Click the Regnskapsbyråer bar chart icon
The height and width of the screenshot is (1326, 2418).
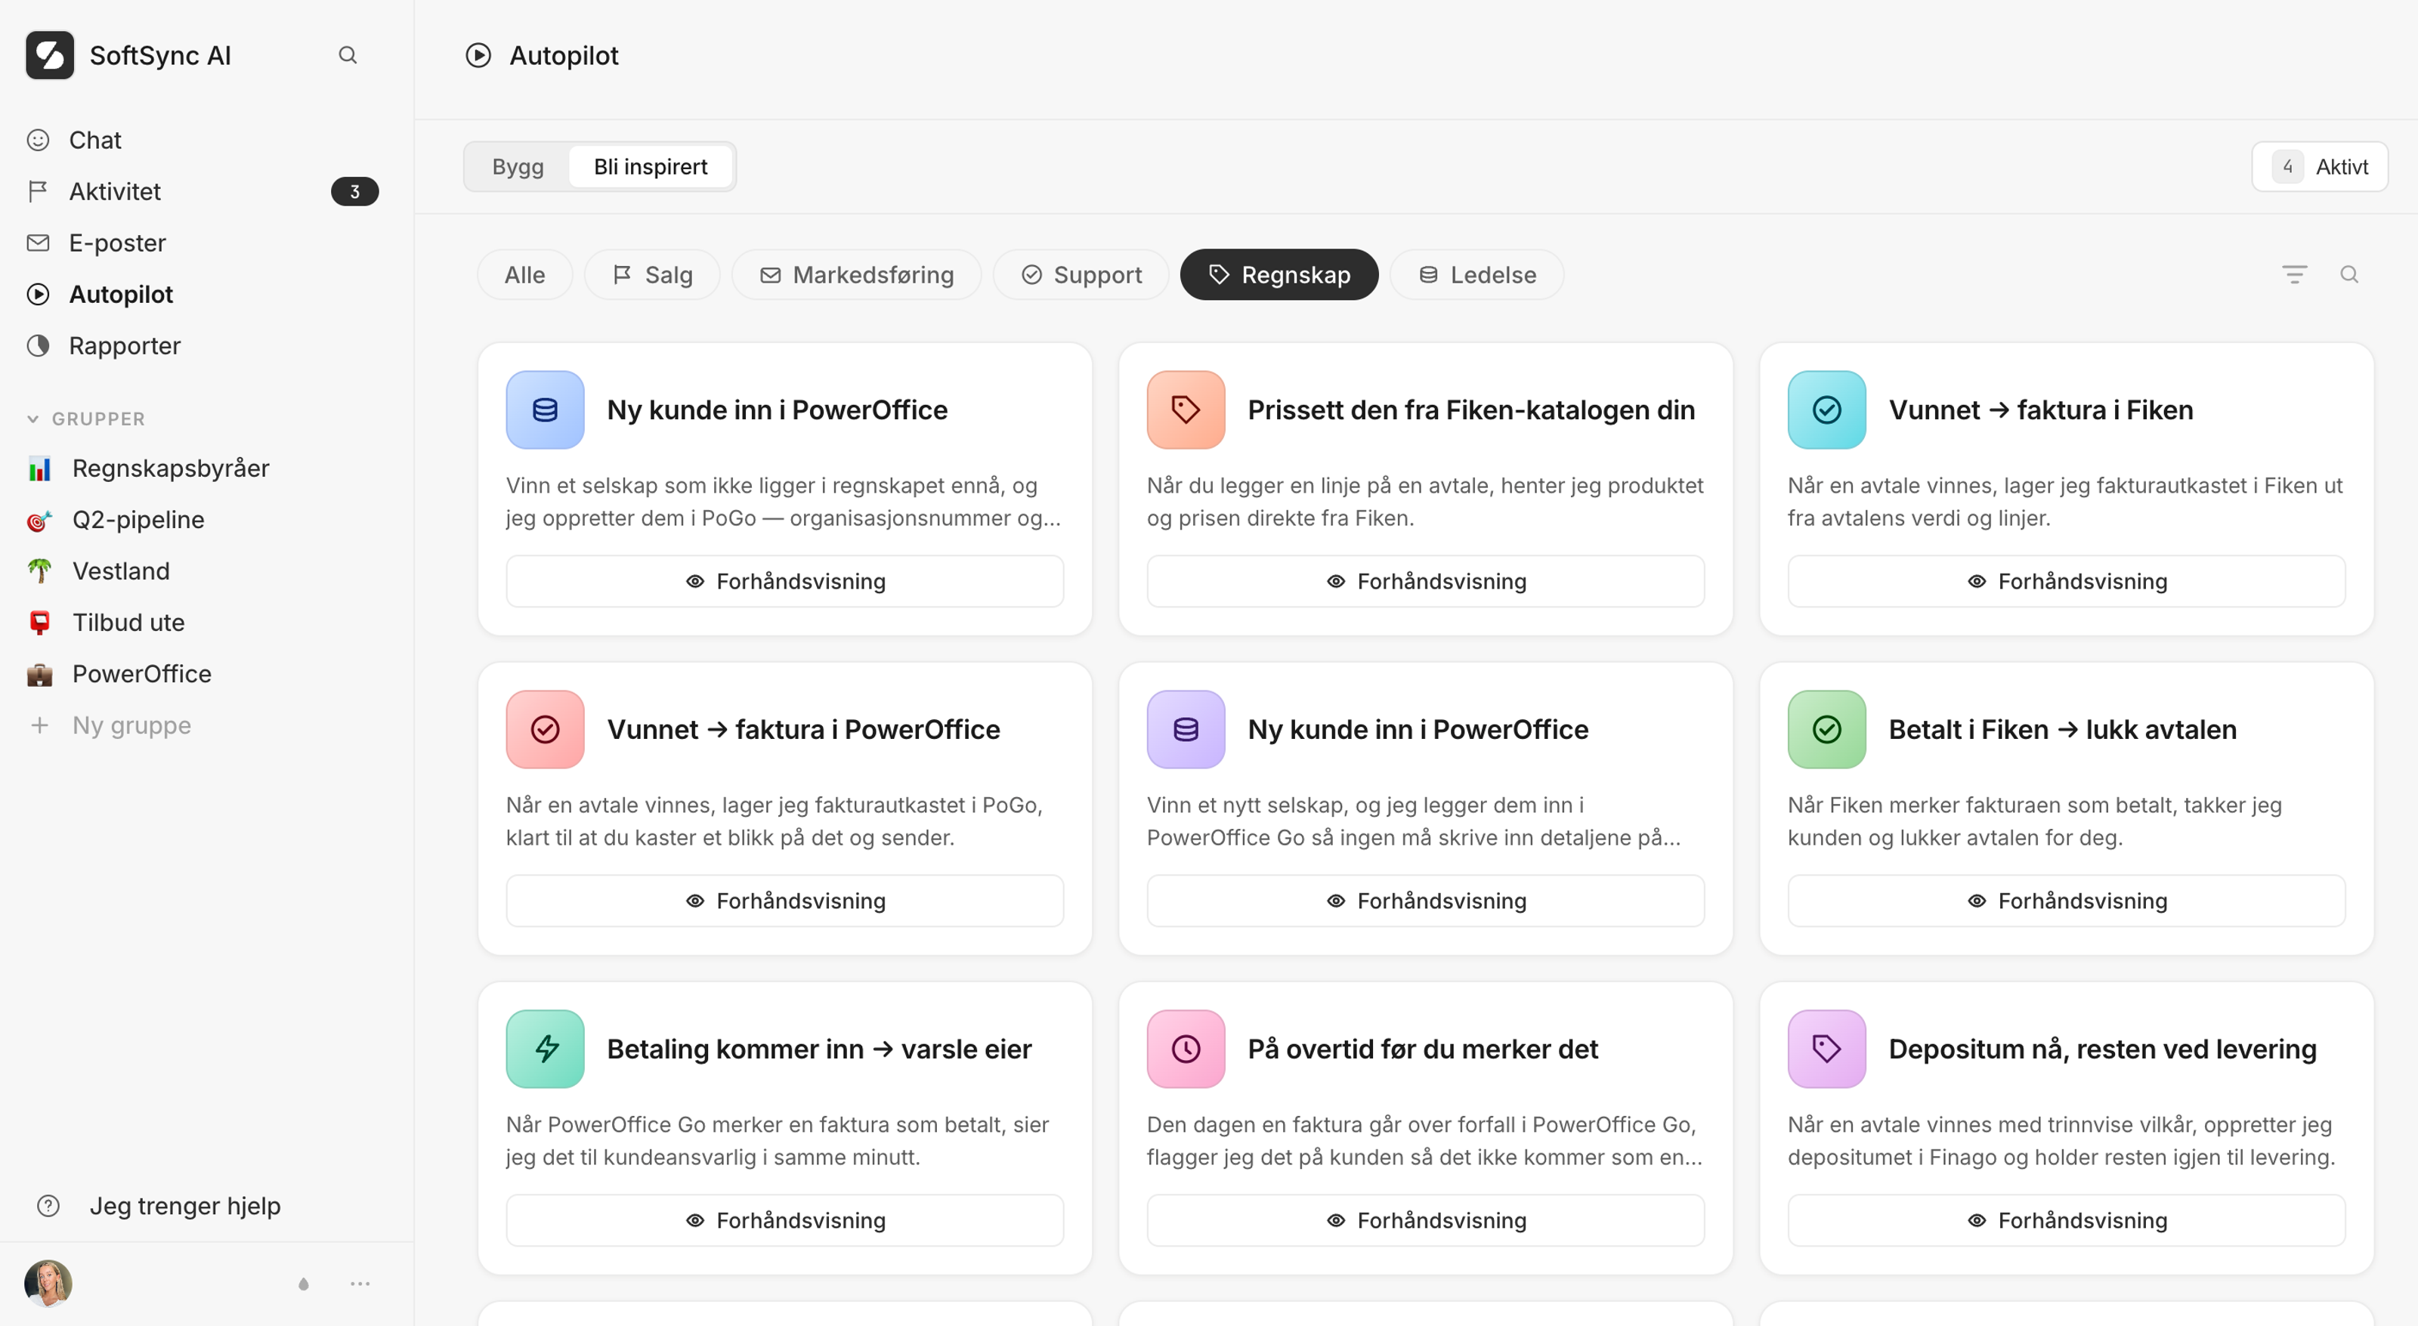click(x=39, y=469)
